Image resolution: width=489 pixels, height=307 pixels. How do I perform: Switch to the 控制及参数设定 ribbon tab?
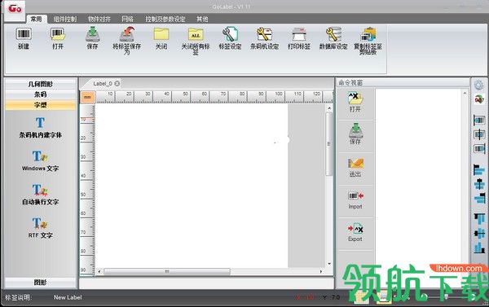[x=165, y=19]
